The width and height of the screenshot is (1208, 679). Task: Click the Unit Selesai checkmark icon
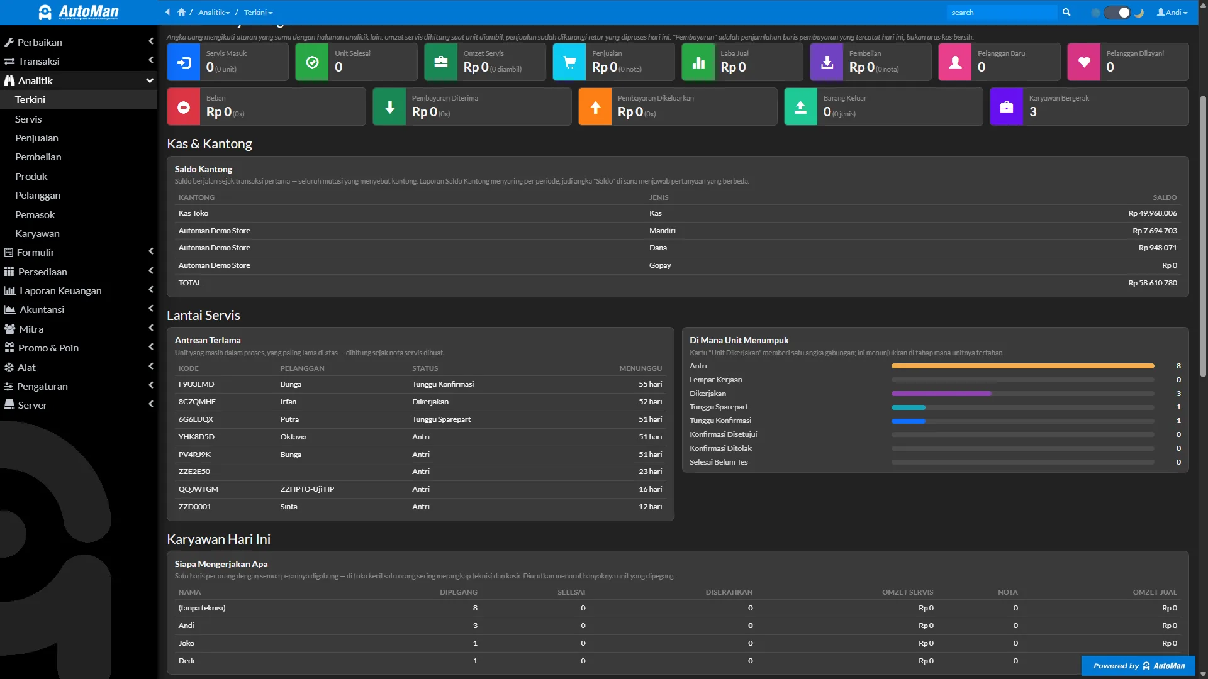(312, 62)
